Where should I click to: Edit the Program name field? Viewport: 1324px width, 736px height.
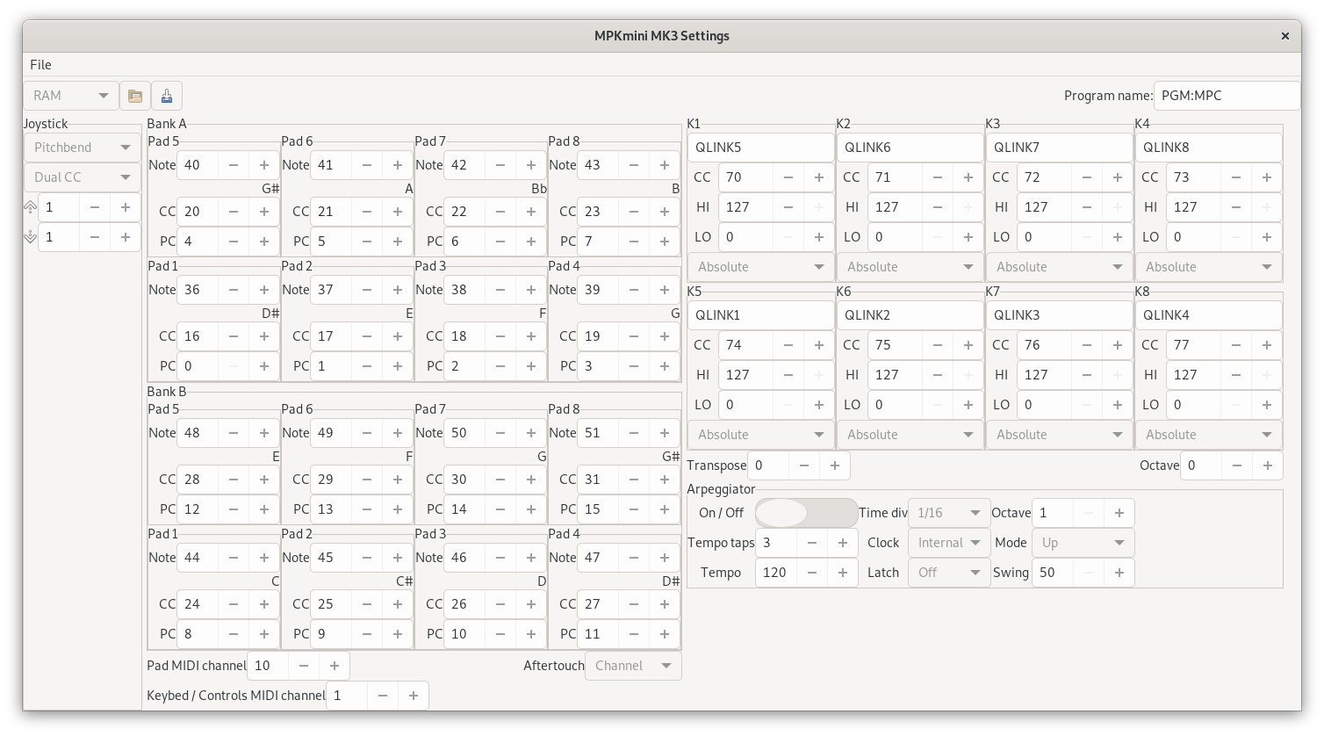tap(1227, 96)
